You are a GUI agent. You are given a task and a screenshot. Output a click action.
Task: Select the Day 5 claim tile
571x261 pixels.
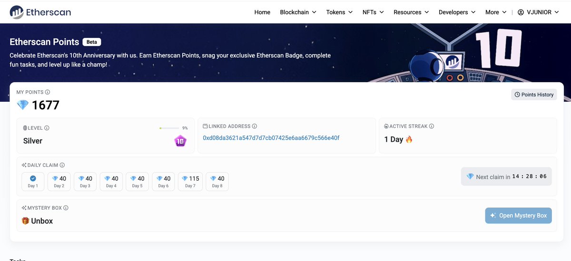tap(138, 182)
